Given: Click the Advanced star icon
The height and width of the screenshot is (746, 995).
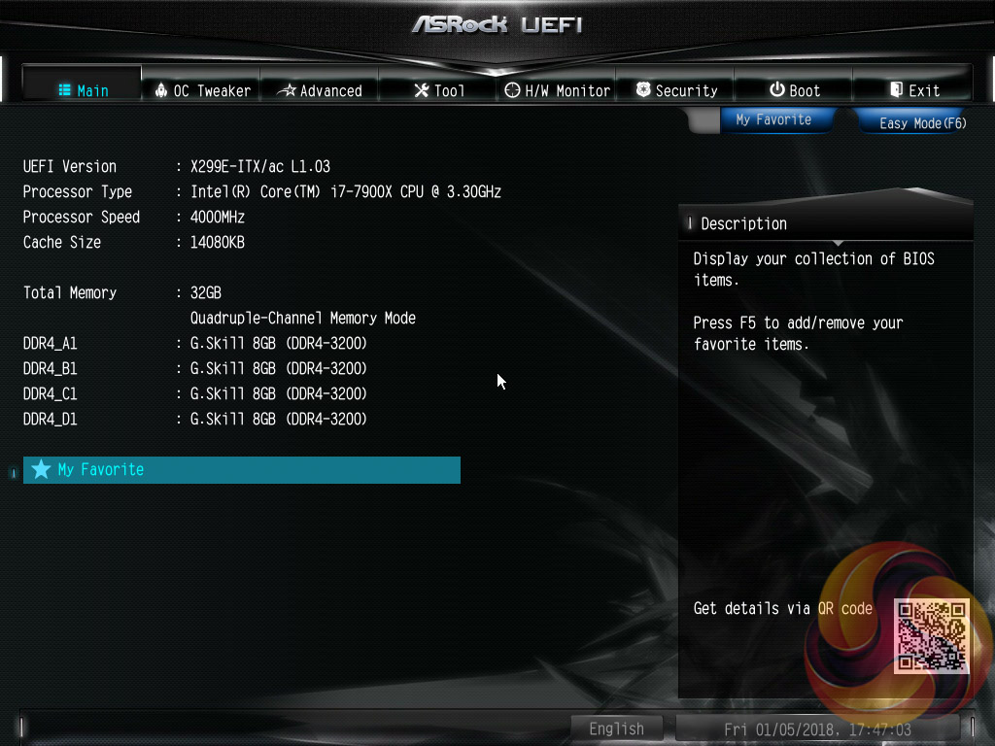Looking at the screenshot, I should coord(288,90).
